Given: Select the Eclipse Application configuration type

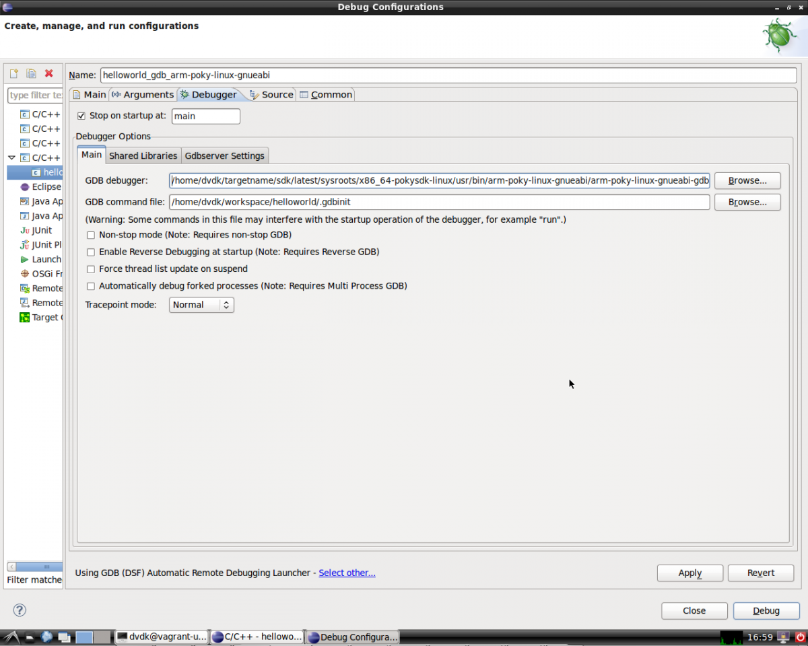Looking at the screenshot, I should tap(46, 186).
